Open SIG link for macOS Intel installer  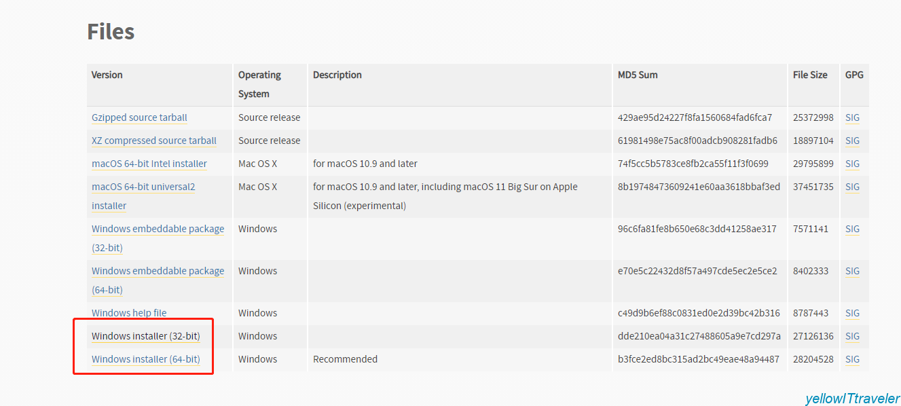click(852, 164)
